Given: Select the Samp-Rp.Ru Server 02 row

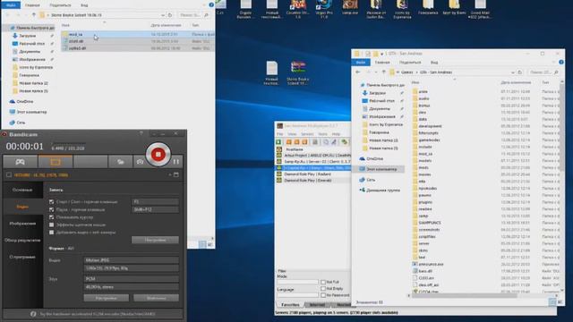Looking at the screenshot, I should (x=312, y=161).
